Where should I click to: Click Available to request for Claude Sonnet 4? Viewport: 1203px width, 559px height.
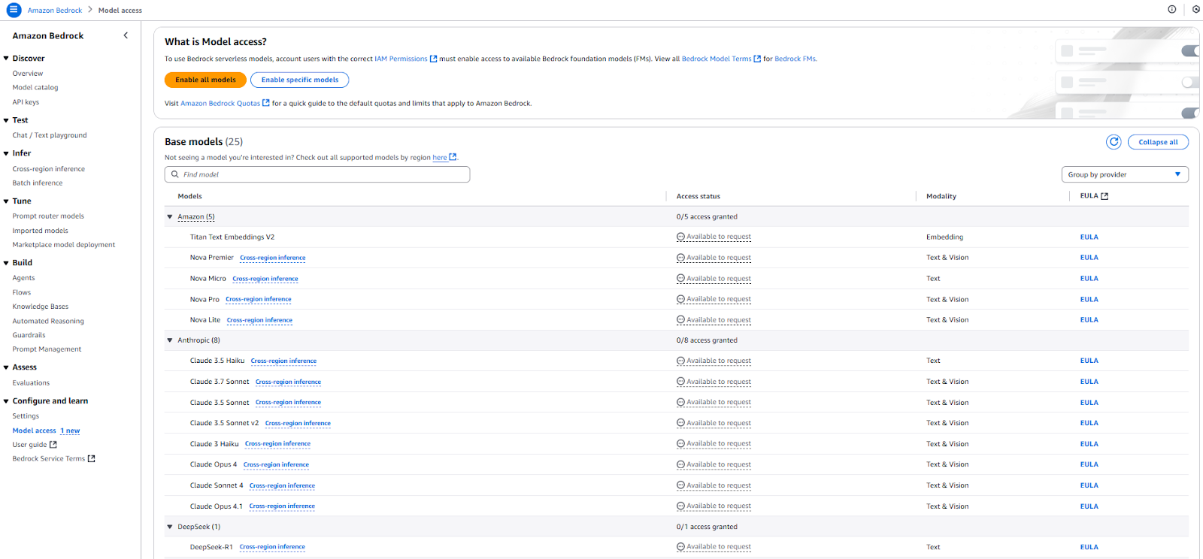(x=719, y=485)
